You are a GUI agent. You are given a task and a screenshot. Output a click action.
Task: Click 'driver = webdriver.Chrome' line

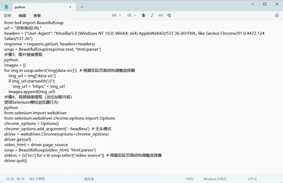click(x=56, y=134)
